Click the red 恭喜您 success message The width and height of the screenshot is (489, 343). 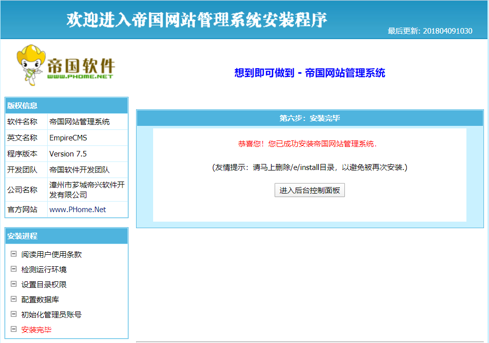coord(307,144)
